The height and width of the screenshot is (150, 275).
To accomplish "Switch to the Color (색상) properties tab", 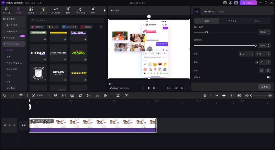I will tap(222, 11).
